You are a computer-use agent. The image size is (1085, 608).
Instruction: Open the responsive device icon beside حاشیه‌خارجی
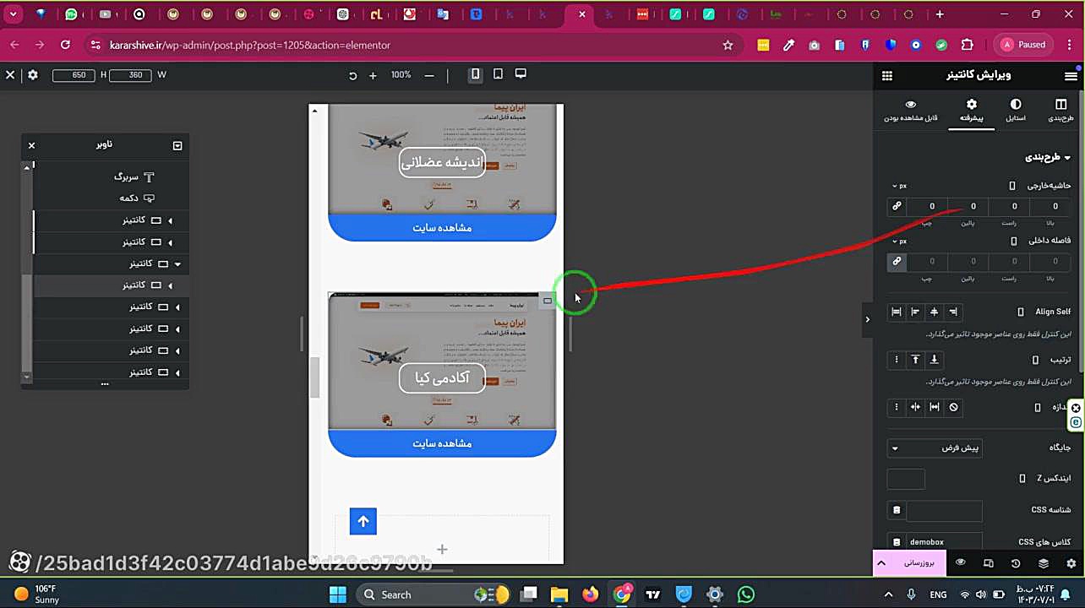pos(1012,186)
